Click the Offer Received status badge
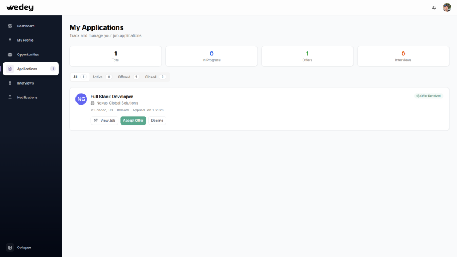457x257 pixels. click(x=428, y=96)
